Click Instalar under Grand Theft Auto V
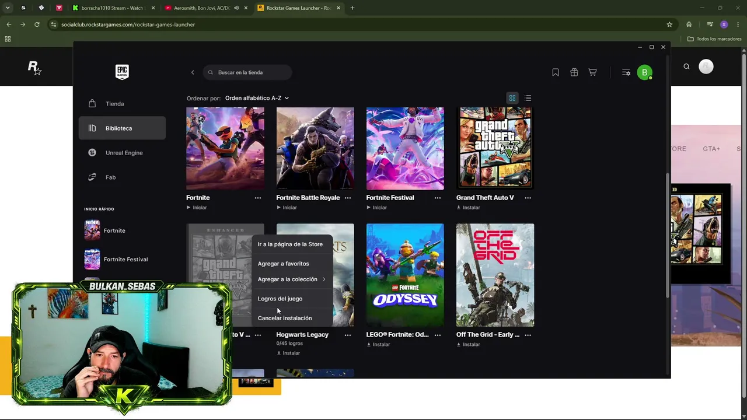Image resolution: width=747 pixels, height=420 pixels. coord(468,208)
